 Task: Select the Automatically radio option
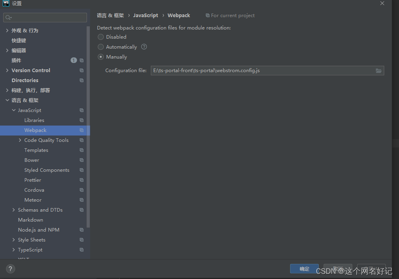(x=101, y=47)
